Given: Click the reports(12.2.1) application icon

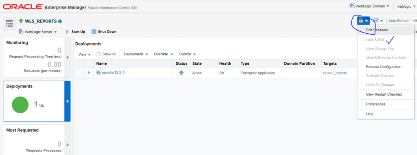Looking at the screenshot, I should point(99,72).
